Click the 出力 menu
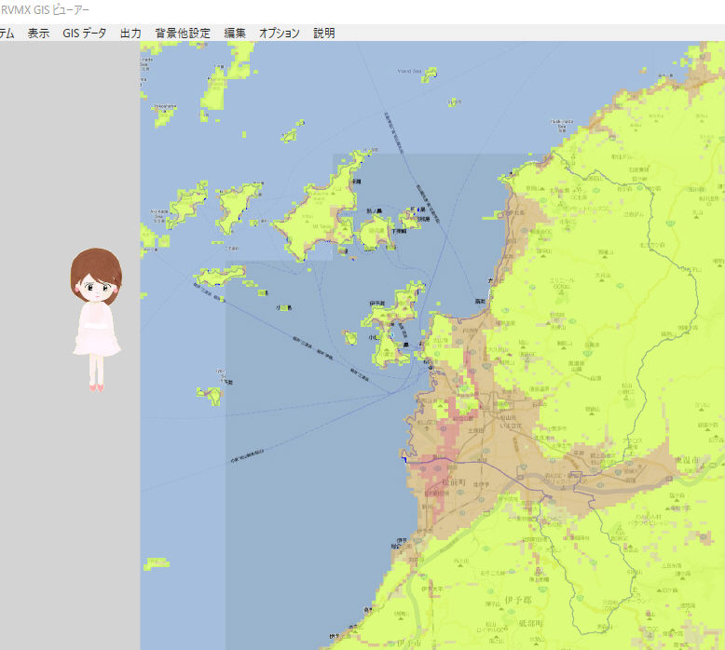 pyautogui.click(x=130, y=33)
